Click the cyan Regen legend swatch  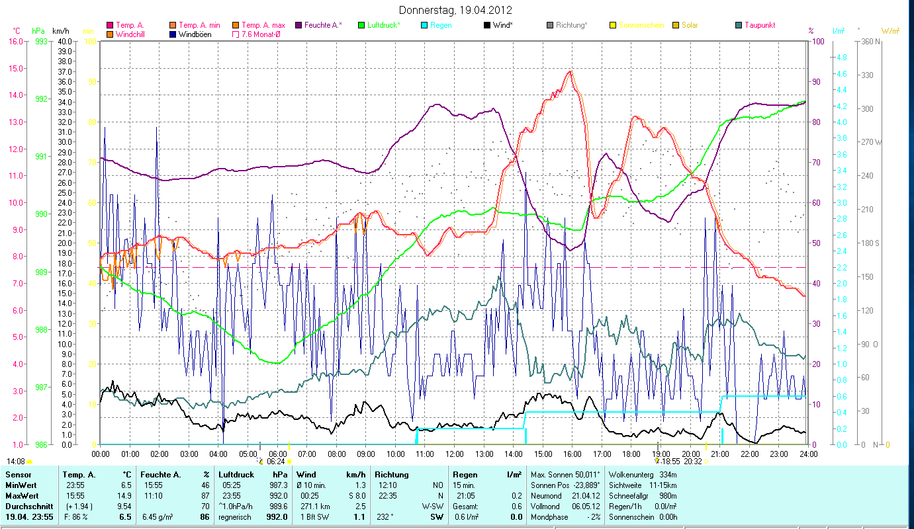424,26
